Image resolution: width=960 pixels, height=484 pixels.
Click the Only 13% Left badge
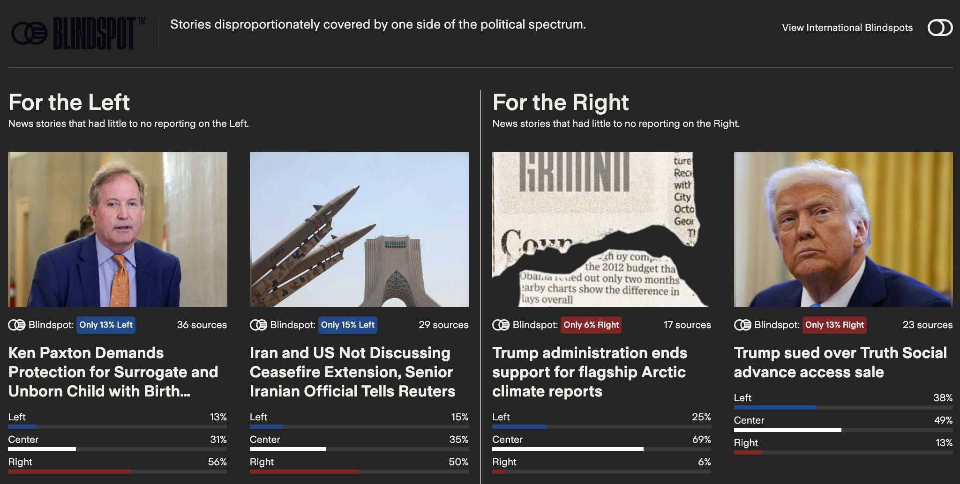click(x=106, y=325)
